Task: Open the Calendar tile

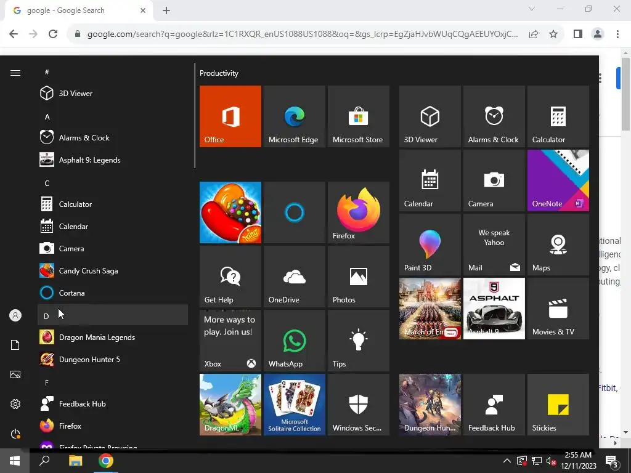Action: (429, 180)
